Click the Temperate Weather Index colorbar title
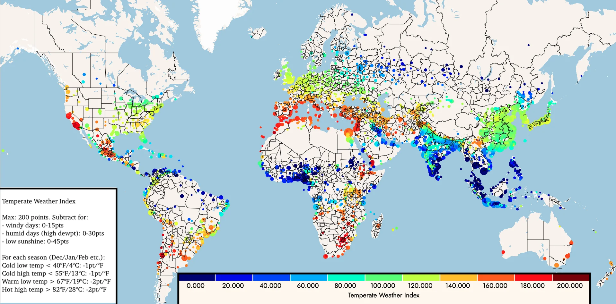 click(x=384, y=293)
